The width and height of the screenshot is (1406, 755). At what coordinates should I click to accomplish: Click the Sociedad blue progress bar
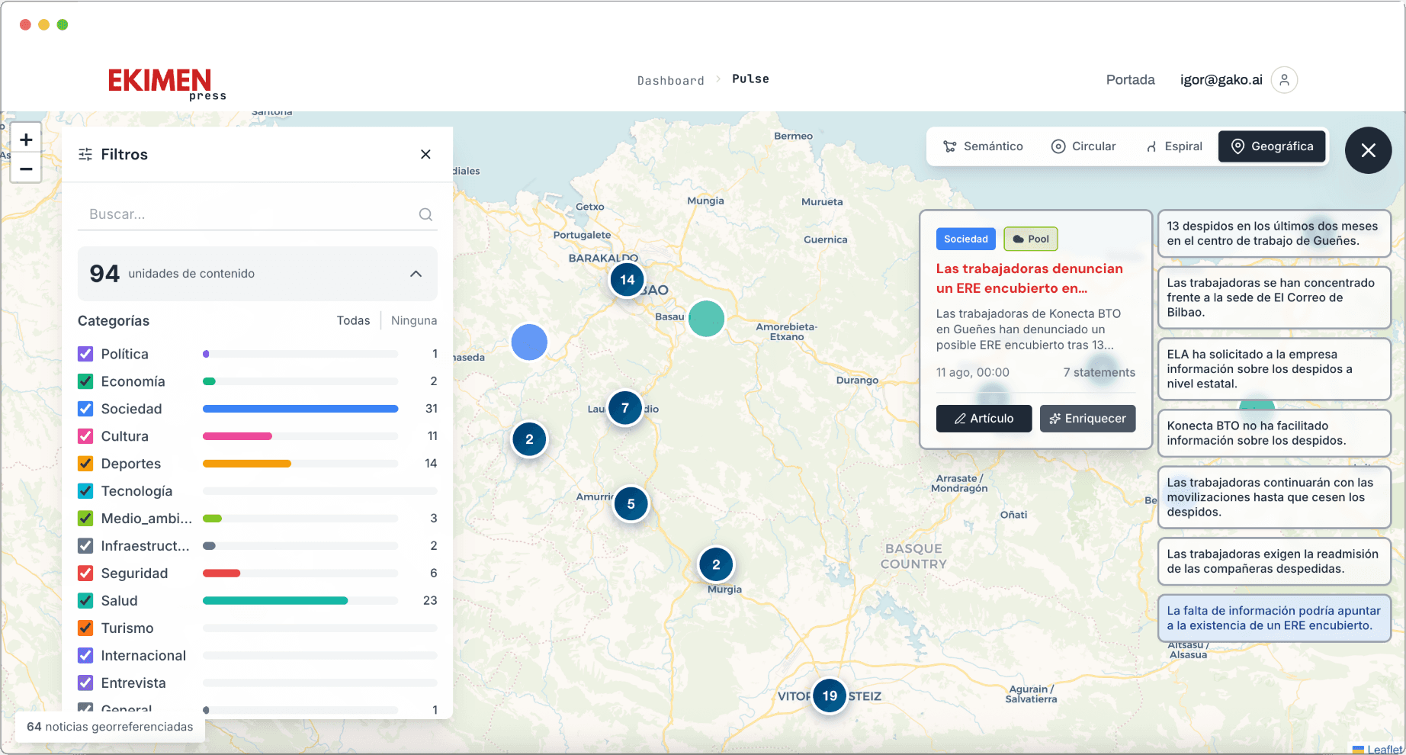tap(300, 409)
